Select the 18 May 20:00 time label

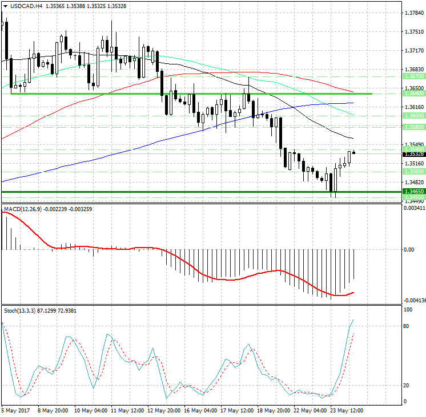pos(274,410)
